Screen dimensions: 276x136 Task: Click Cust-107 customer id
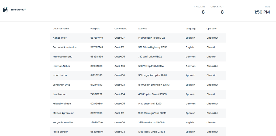pyautogui.click(x=119, y=38)
